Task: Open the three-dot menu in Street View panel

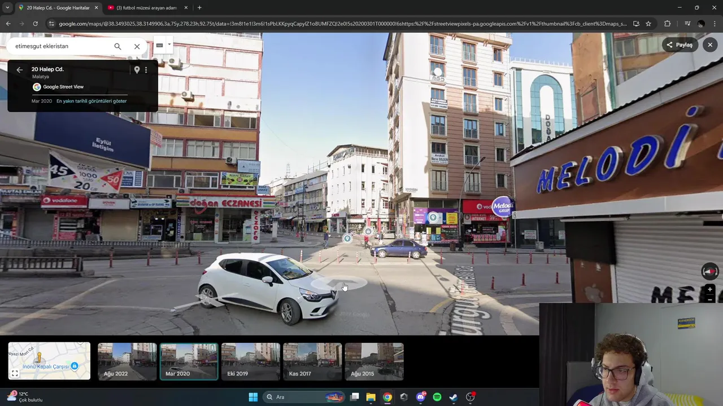Action: (146, 70)
